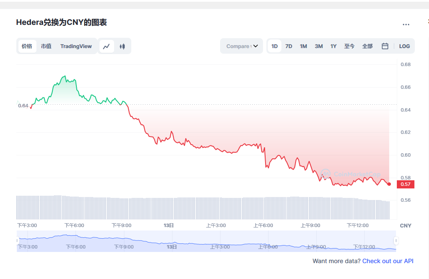
Task: Select the 1M time range
Action: coord(303,46)
